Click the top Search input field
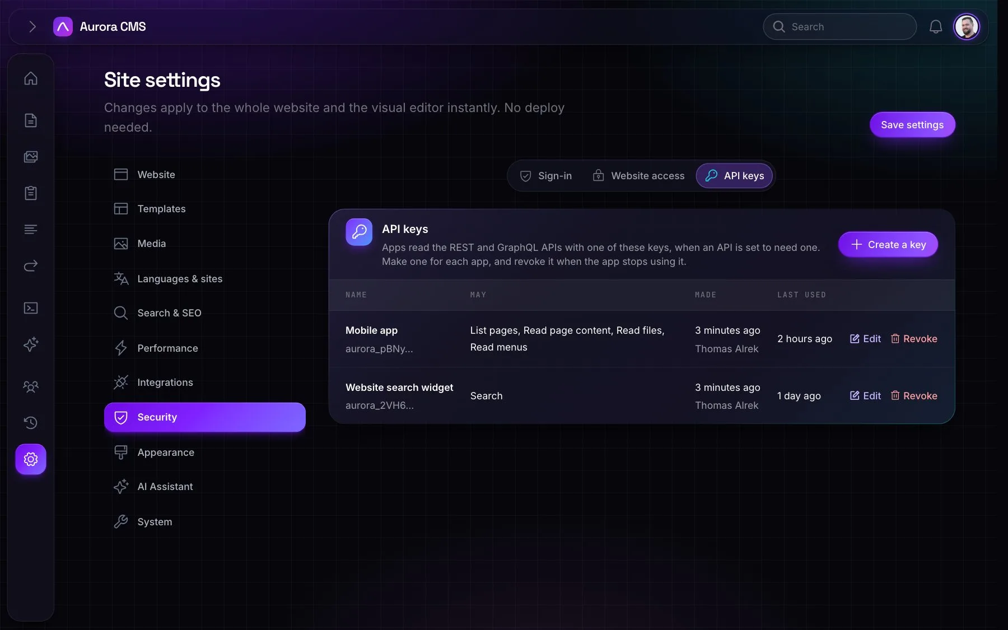 (839, 27)
